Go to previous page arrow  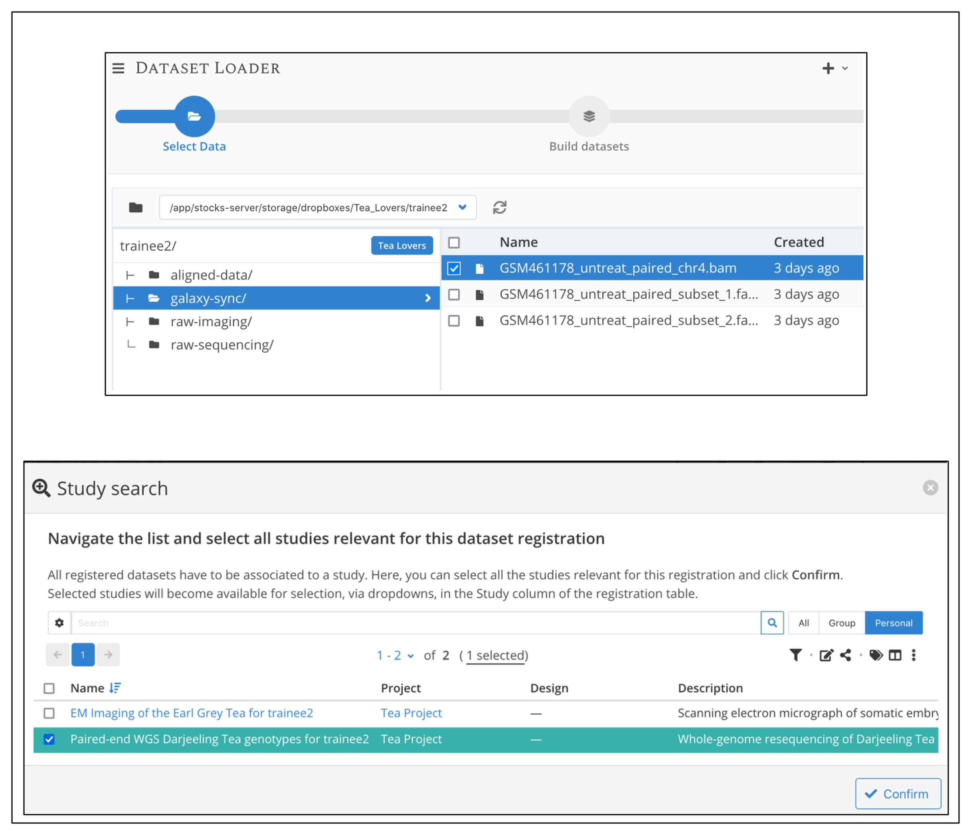[x=58, y=655]
